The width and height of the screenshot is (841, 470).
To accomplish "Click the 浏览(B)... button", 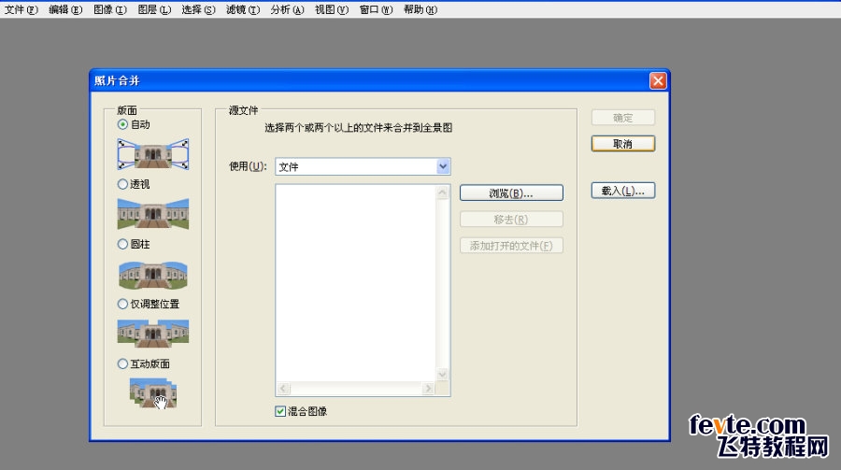I will click(511, 193).
